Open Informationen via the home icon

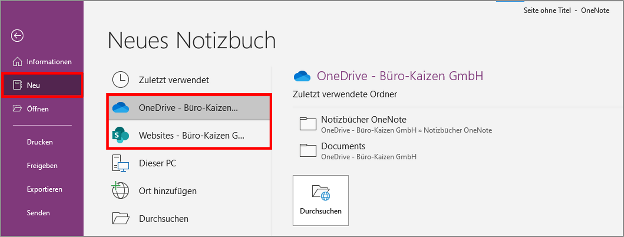(x=17, y=62)
